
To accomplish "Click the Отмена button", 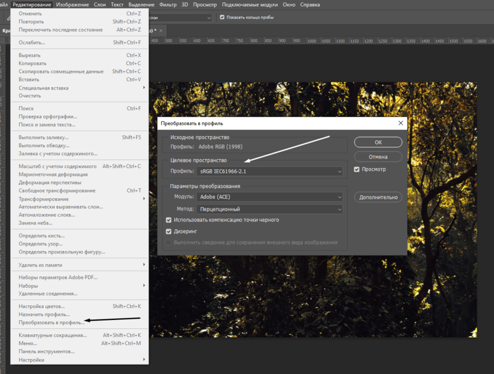I will tap(378, 157).
